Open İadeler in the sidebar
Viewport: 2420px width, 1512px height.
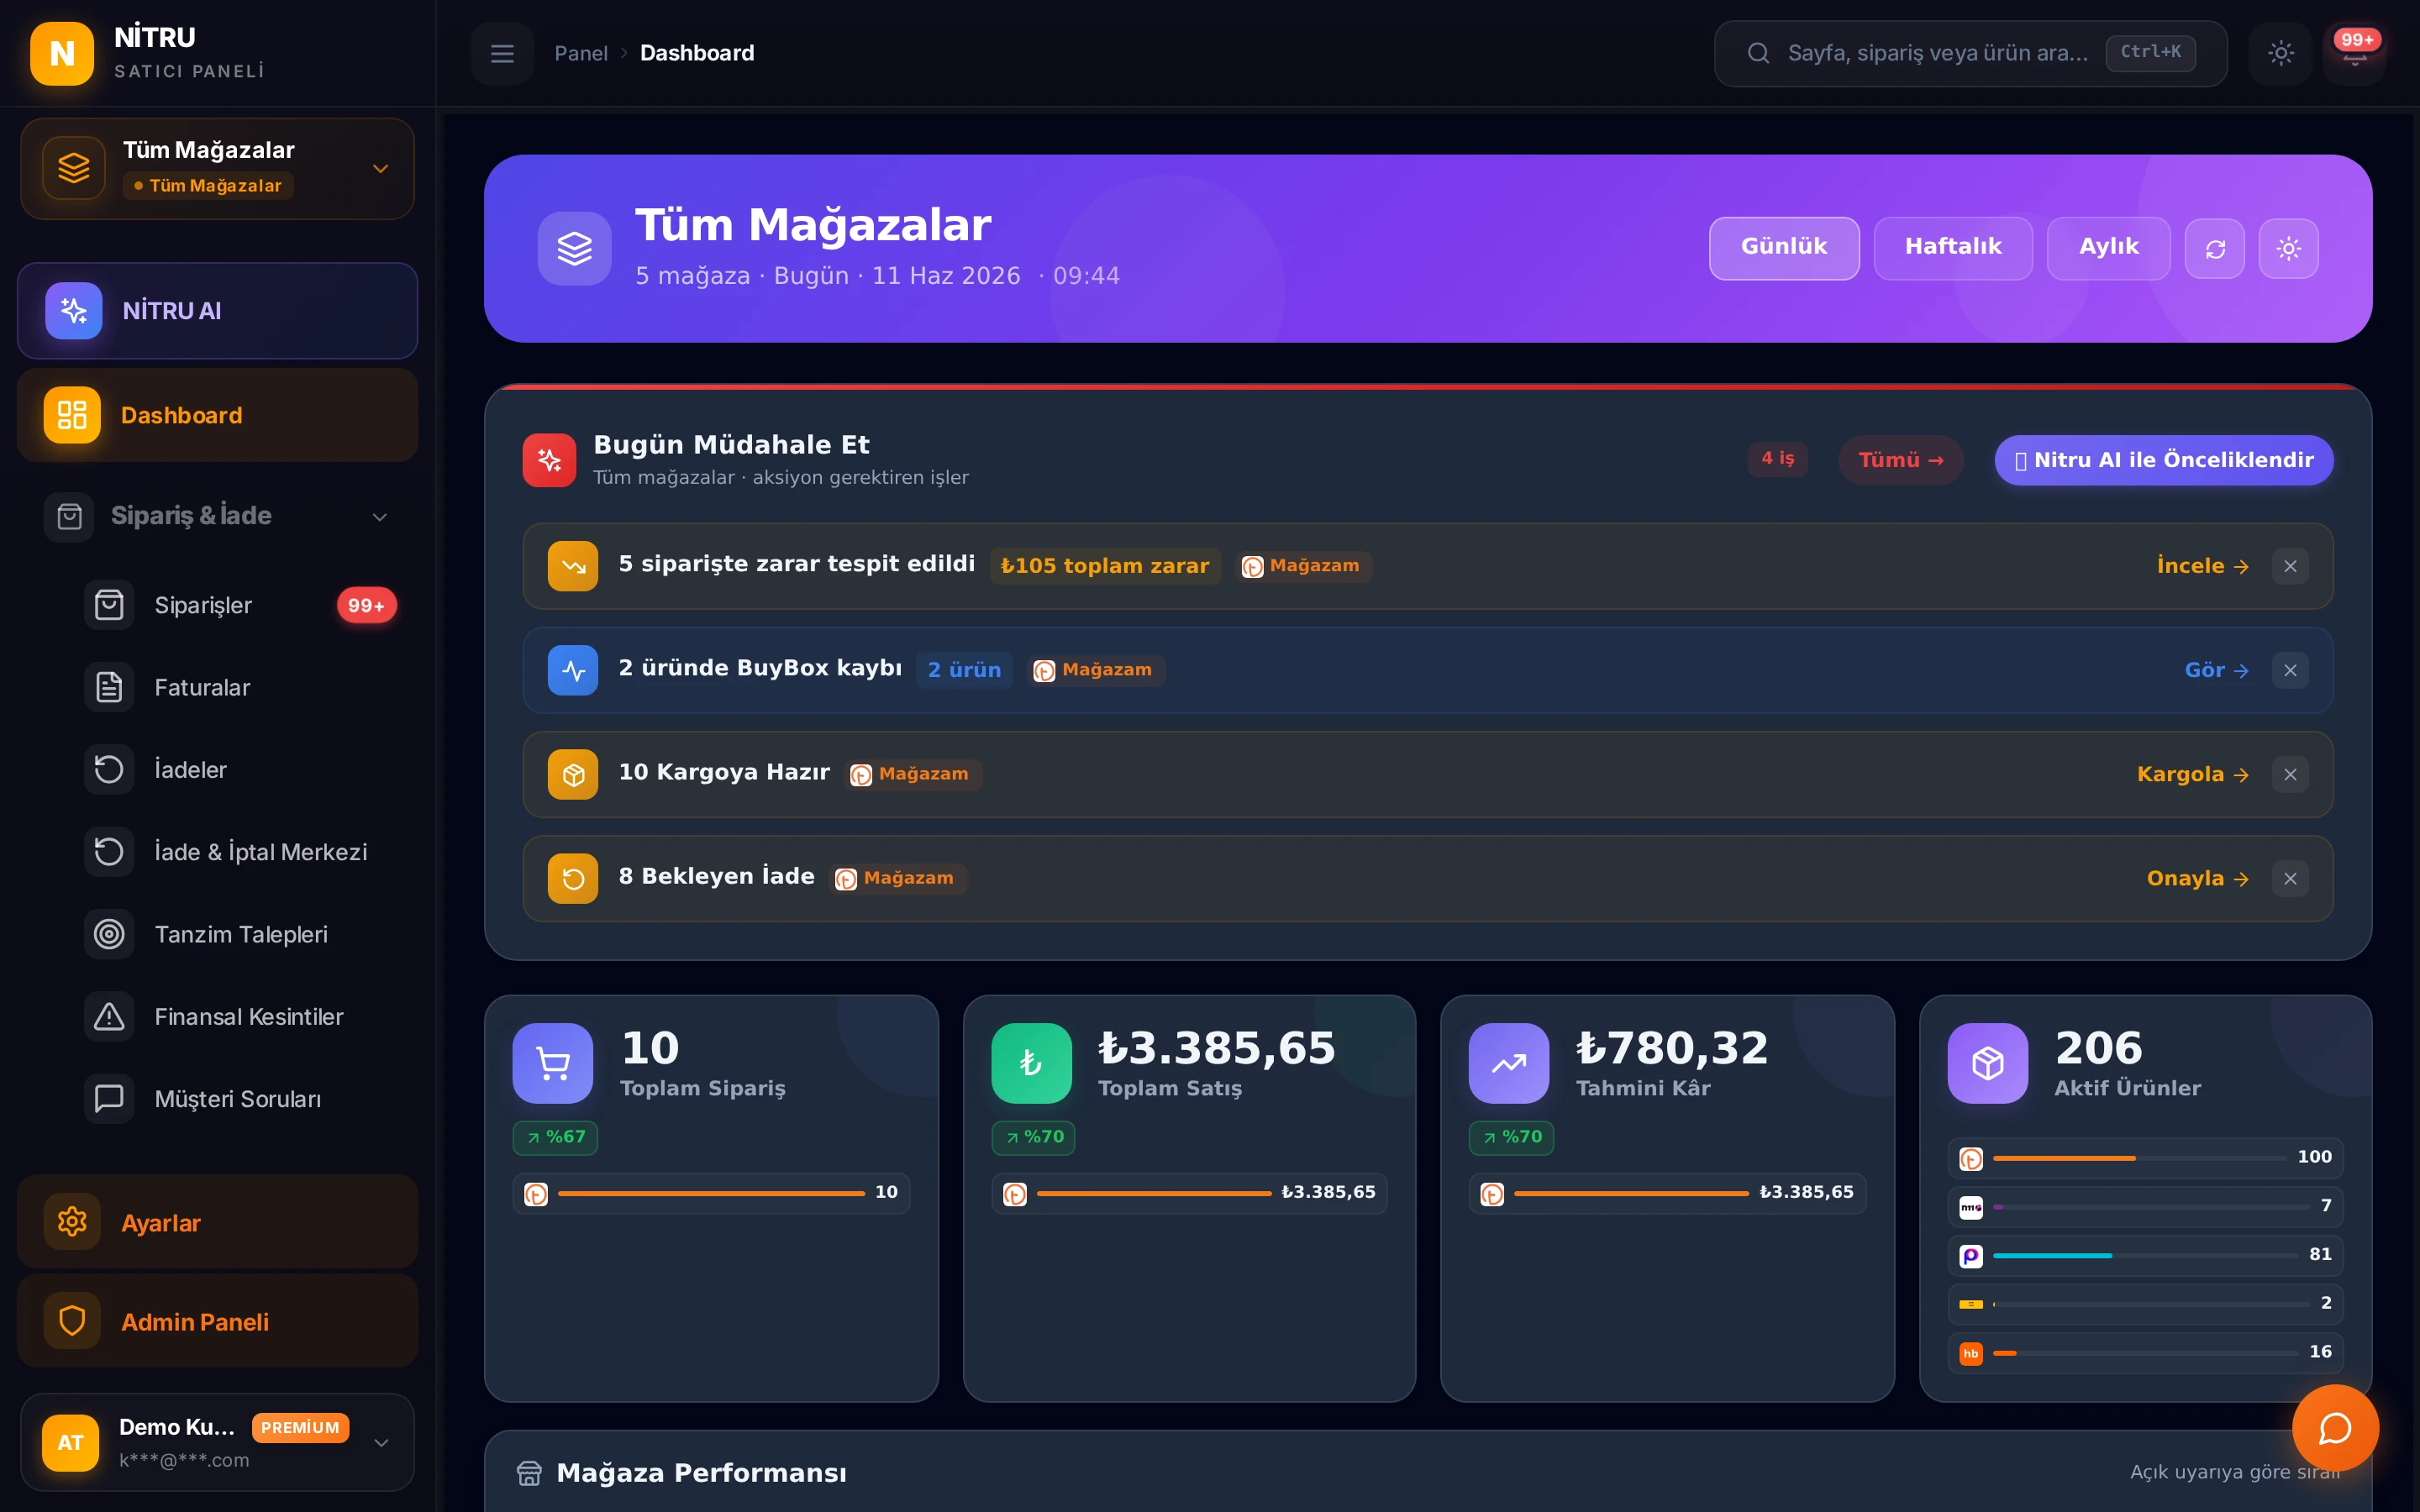point(240,769)
